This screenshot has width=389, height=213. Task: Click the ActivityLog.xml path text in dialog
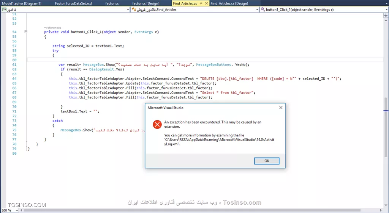point(219,142)
